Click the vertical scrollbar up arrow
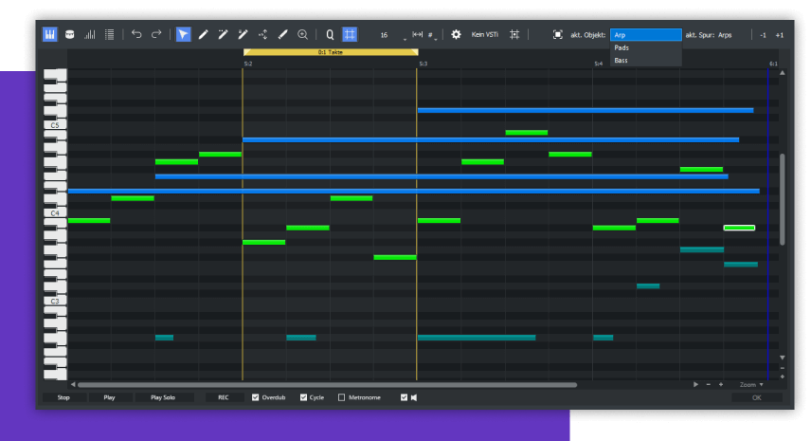 click(x=782, y=73)
